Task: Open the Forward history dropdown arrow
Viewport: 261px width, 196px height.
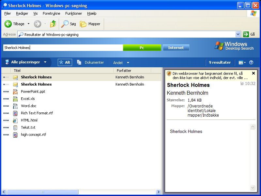Action: point(45,24)
